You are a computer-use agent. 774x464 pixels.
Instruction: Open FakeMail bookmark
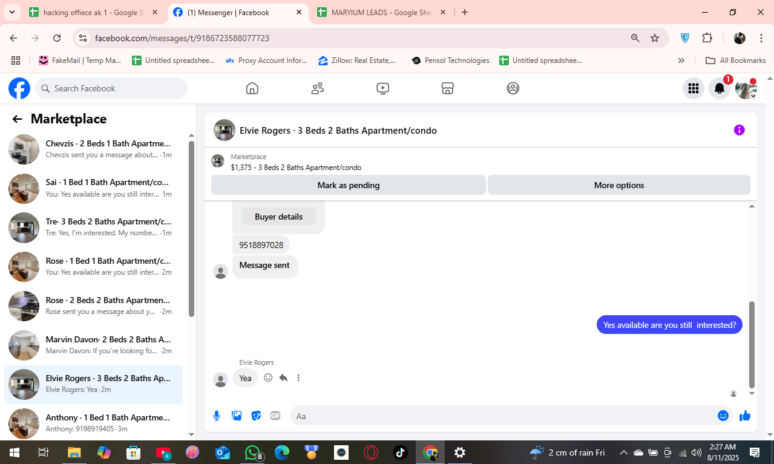click(80, 60)
